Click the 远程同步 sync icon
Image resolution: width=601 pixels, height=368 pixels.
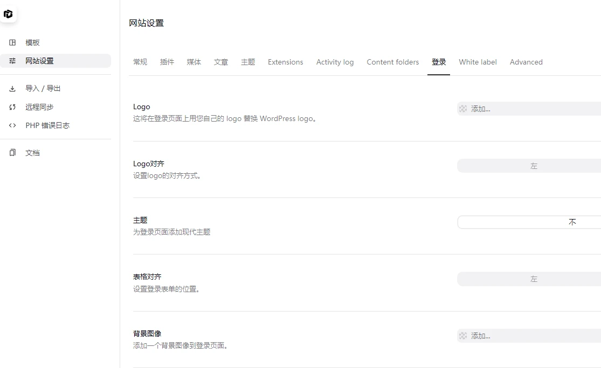[12, 107]
